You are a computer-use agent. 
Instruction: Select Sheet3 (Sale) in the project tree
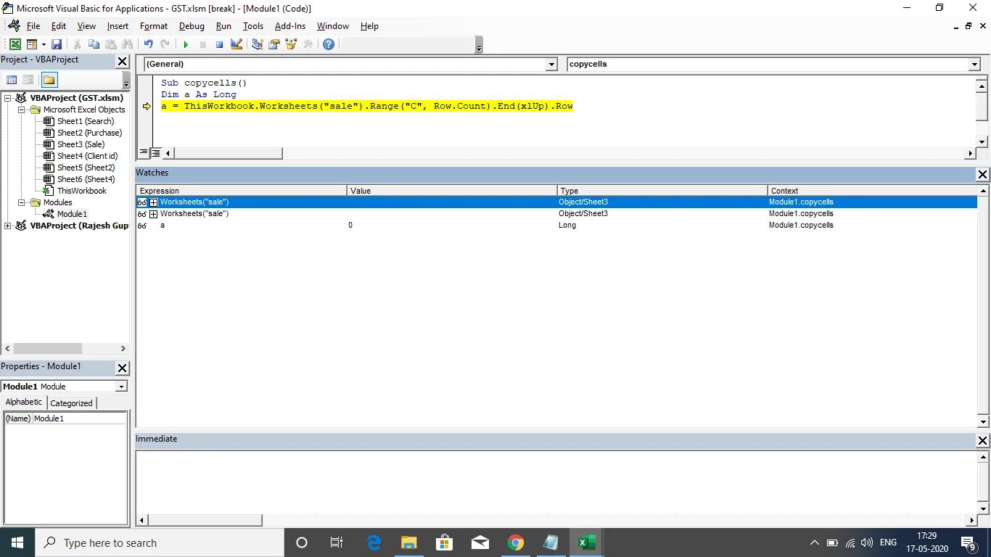click(x=81, y=144)
